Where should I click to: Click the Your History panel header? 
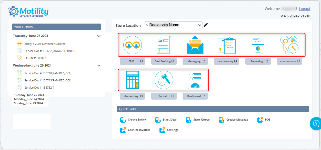coord(56,27)
